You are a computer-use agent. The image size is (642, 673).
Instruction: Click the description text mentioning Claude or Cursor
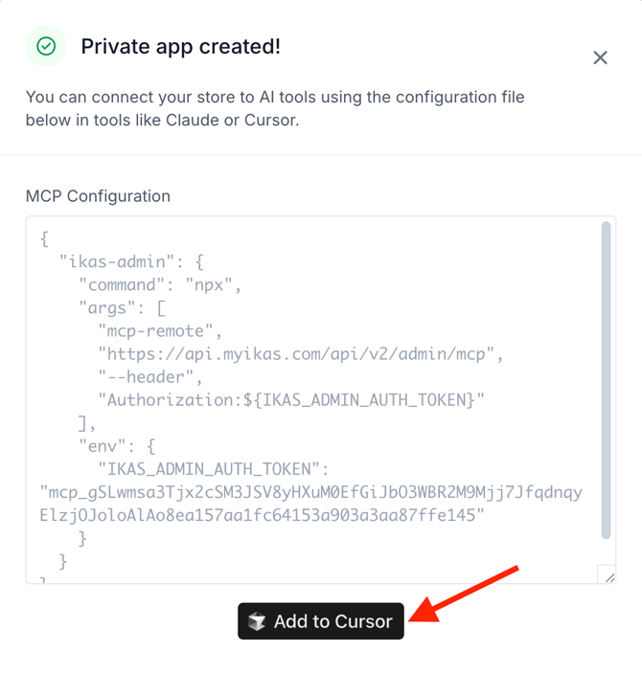tap(275, 108)
